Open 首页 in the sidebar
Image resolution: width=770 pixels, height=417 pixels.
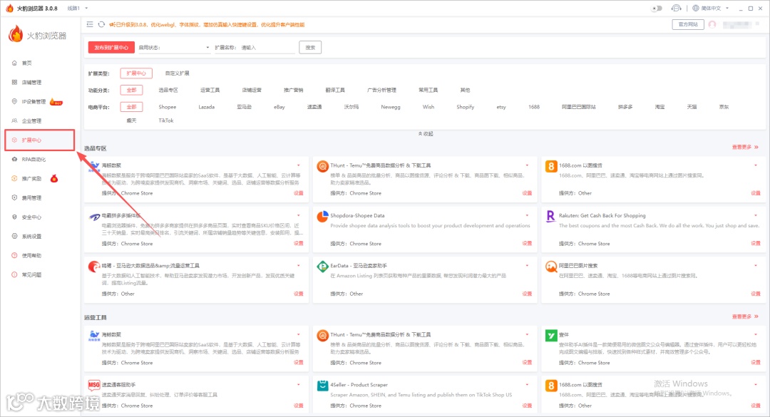pos(26,63)
